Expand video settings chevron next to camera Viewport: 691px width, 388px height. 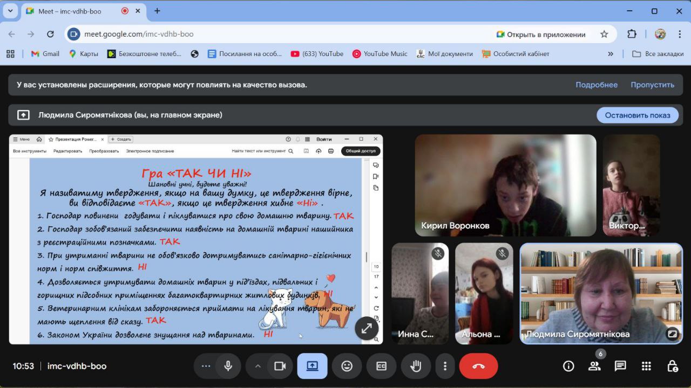(x=258, y=366)
